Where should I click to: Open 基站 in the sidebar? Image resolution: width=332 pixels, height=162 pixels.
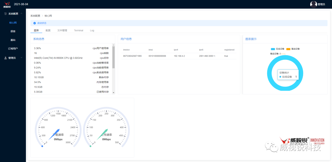point(13,40)
